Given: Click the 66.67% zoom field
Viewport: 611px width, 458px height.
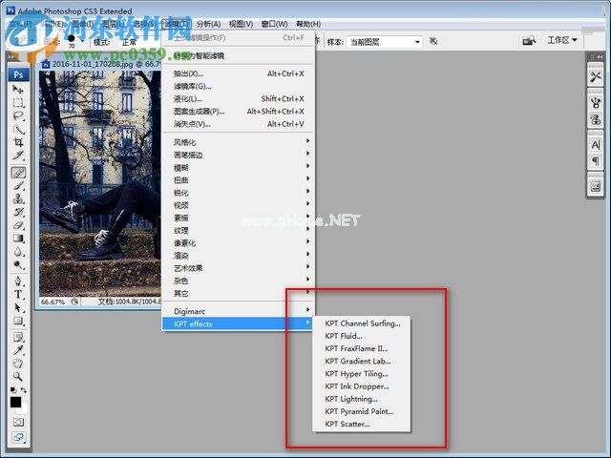Looking at the screenshot, I should point(53,302).
